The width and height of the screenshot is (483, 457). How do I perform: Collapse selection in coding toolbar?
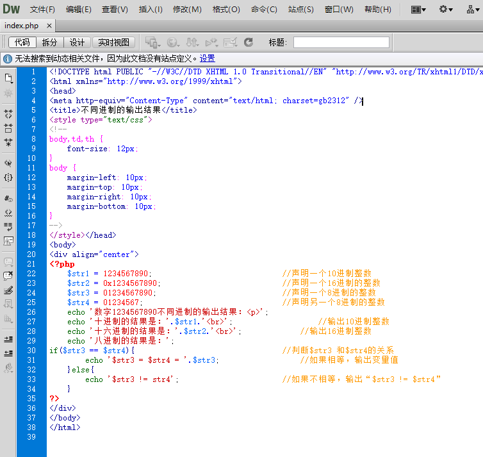[8, 128]
